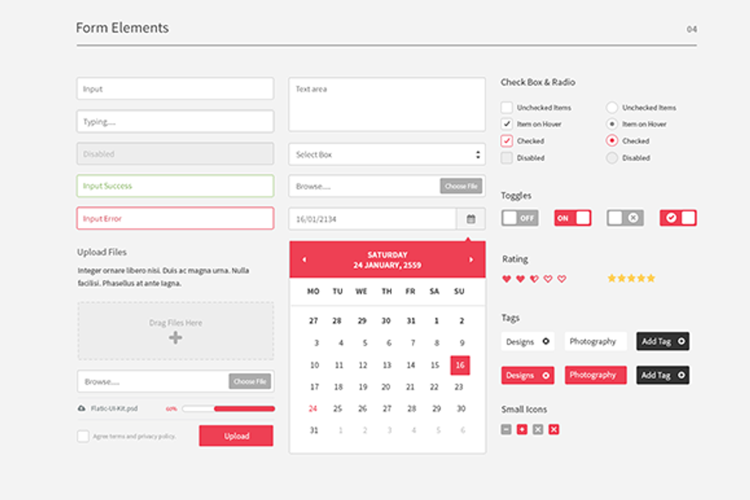
Task: Select day 22 in the calendar
Action: (x=434, y=387)
